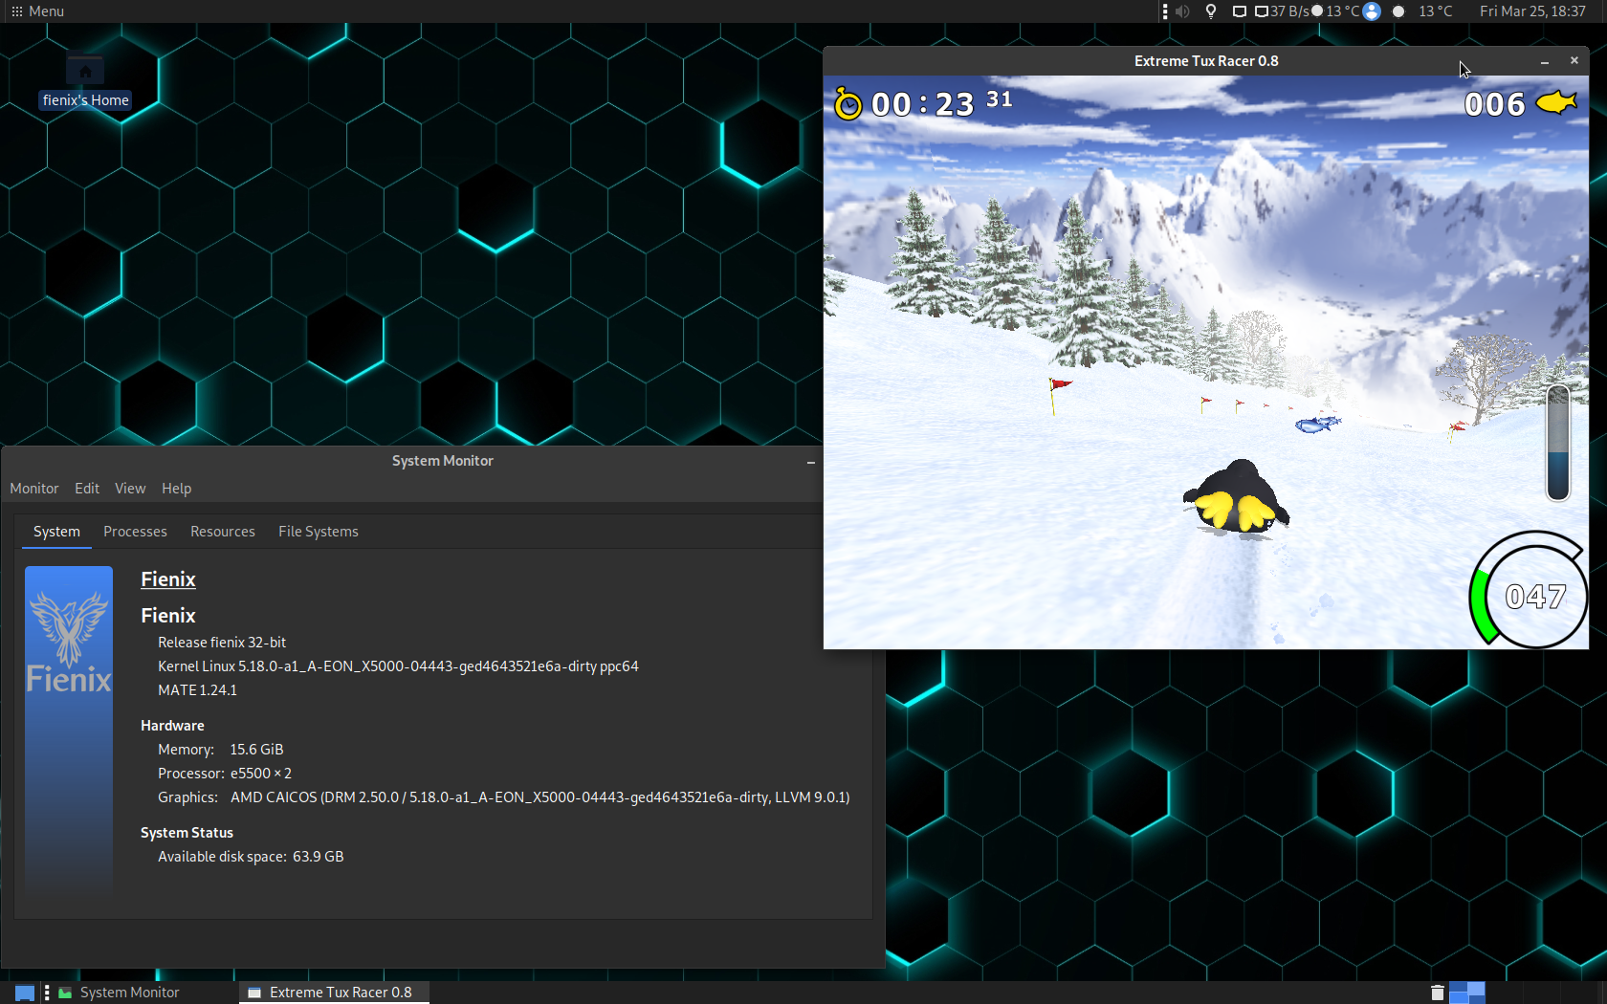The height and width of the screenshot is (1004, 1607).
Task: Open the clock showing Fri Mar 25
Action: point(1532,11)
